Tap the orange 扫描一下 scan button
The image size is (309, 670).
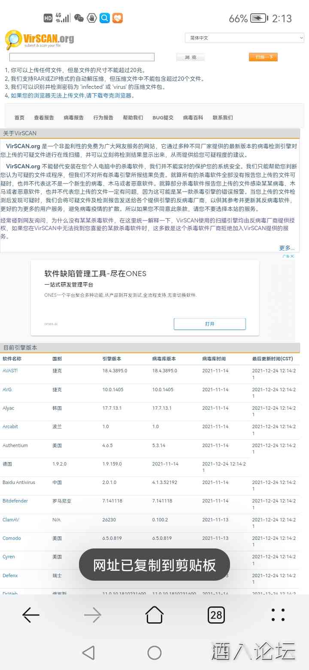(x=264, y=57)
